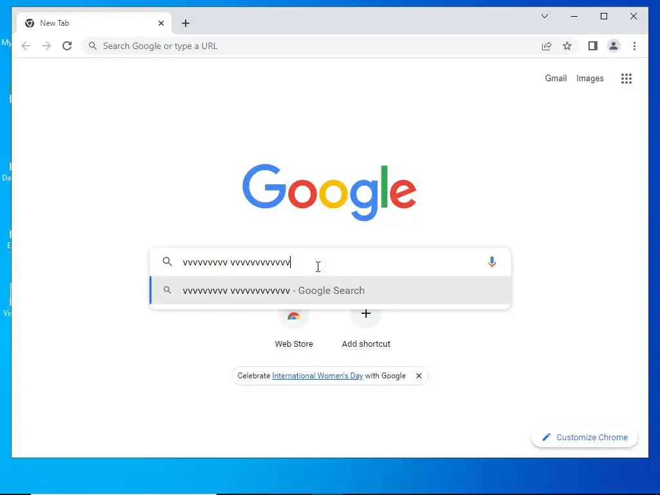Open the profile avatar menu
This screenshot has height=495, width=660.
tap(614, 46)
